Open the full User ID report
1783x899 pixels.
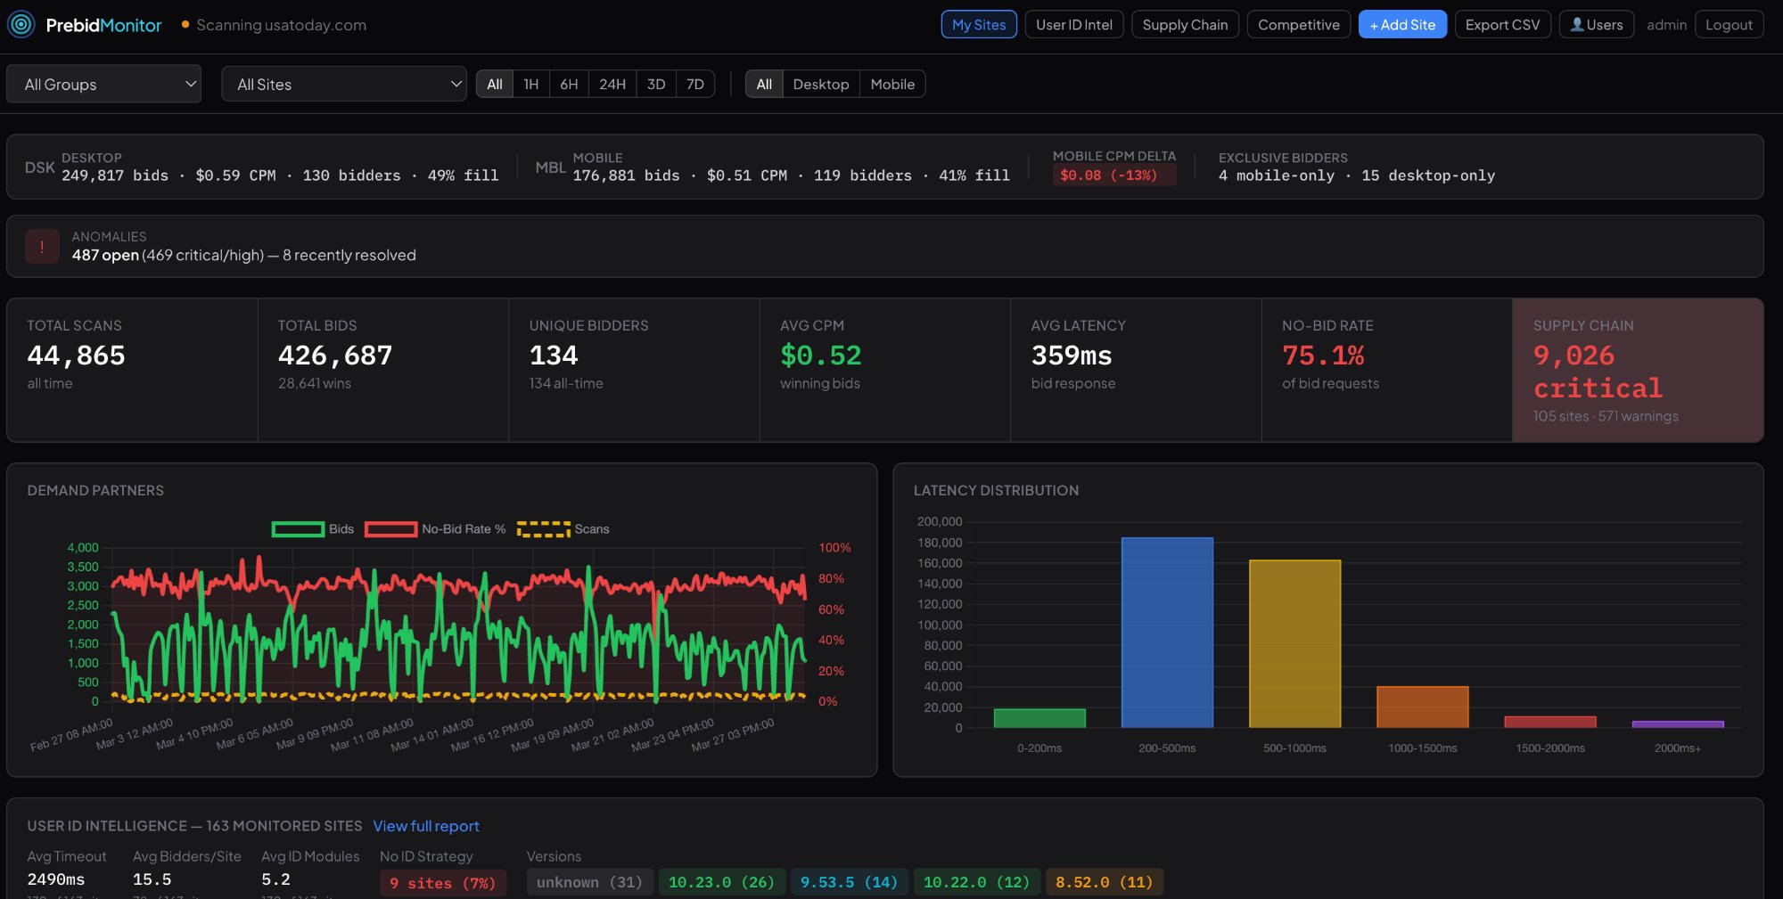pos(425,826)
